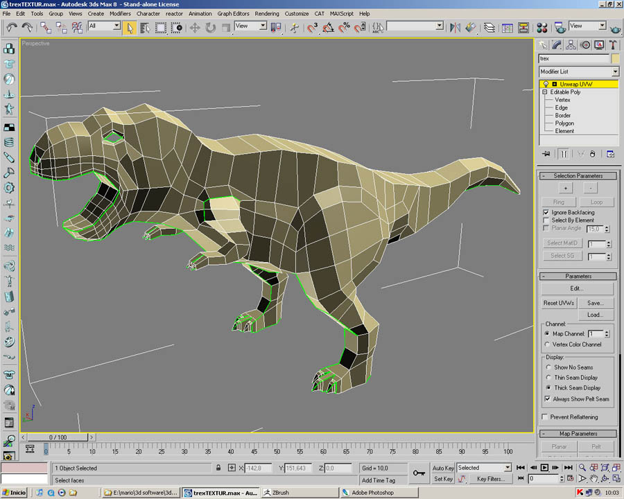Uncheck Always Show Pelt Seam
The image size is (624, 499).
(548, 399)
